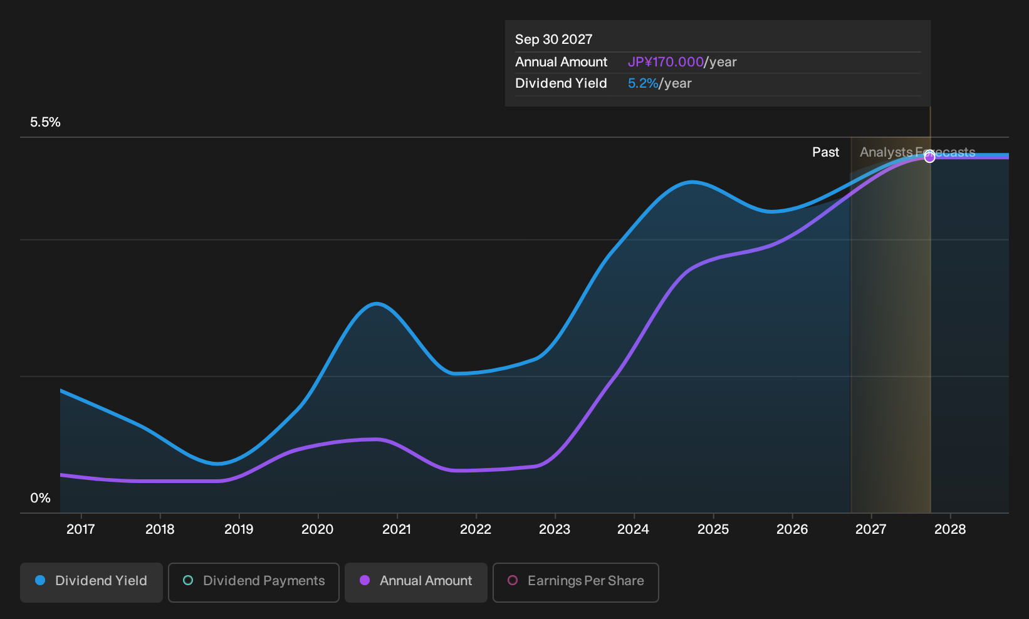Click the 5.5% y-axis label
Screen dimensions: 1029x619
(46, 122)
